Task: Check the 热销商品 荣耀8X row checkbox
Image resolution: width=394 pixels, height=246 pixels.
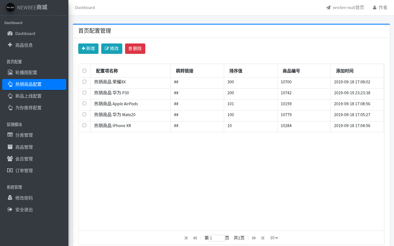Action: pos(84,82)
